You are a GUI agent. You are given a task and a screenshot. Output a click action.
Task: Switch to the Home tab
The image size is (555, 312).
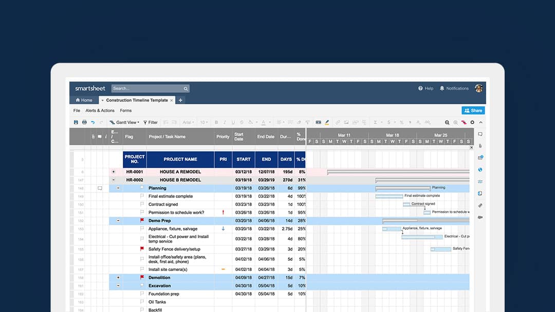coord(84,100)
